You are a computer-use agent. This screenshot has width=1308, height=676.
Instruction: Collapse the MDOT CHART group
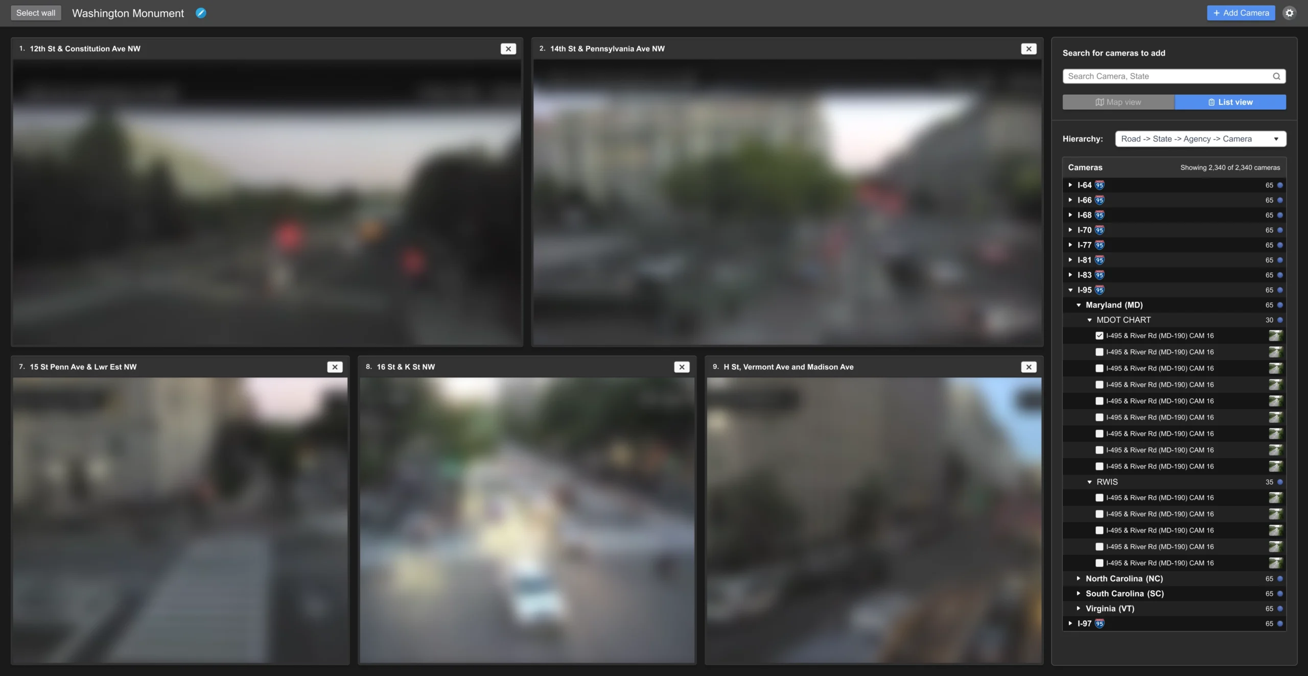(1089, 320)
